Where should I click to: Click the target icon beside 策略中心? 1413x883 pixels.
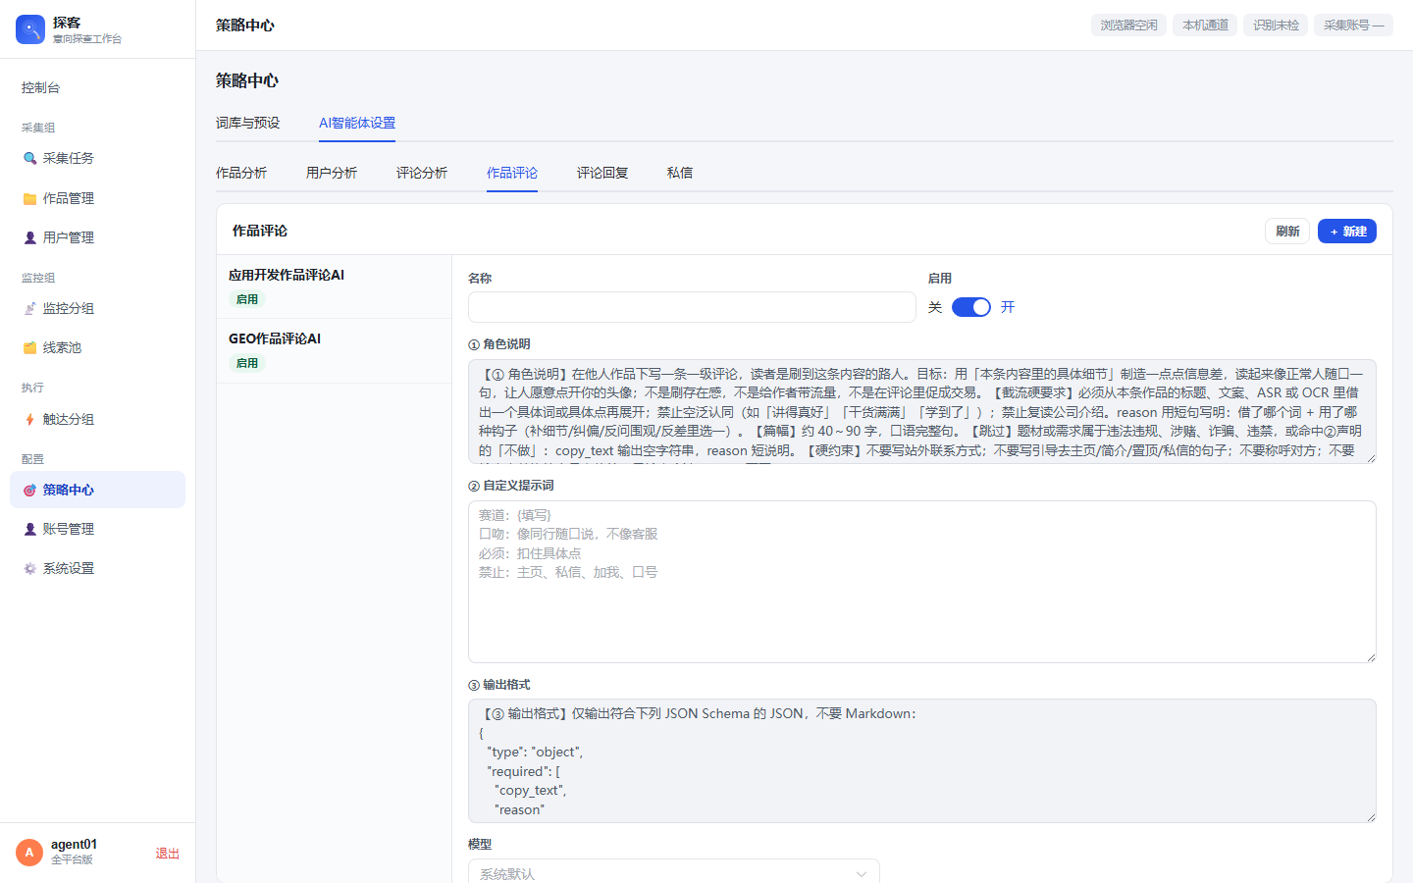[29, 490]
